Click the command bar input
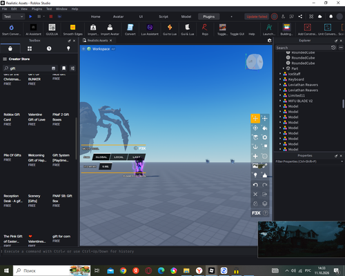The image size is (345, 276). [x=129, y=251]
